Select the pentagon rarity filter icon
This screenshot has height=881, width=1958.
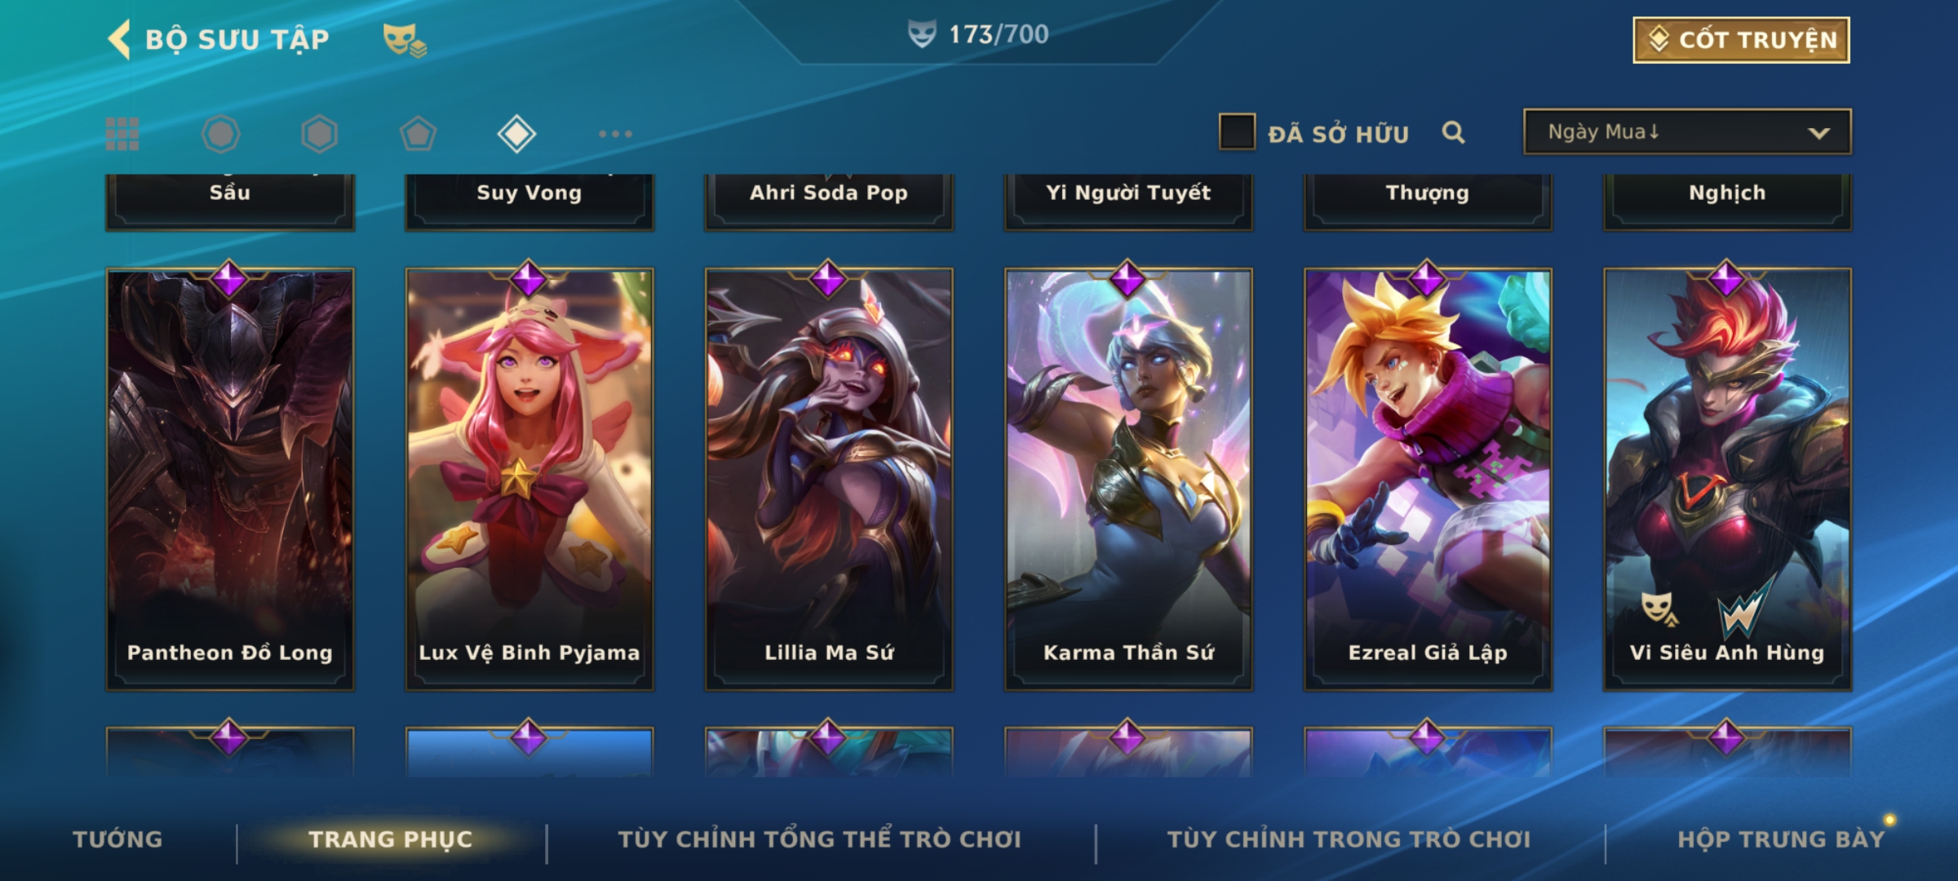[418, 134]
